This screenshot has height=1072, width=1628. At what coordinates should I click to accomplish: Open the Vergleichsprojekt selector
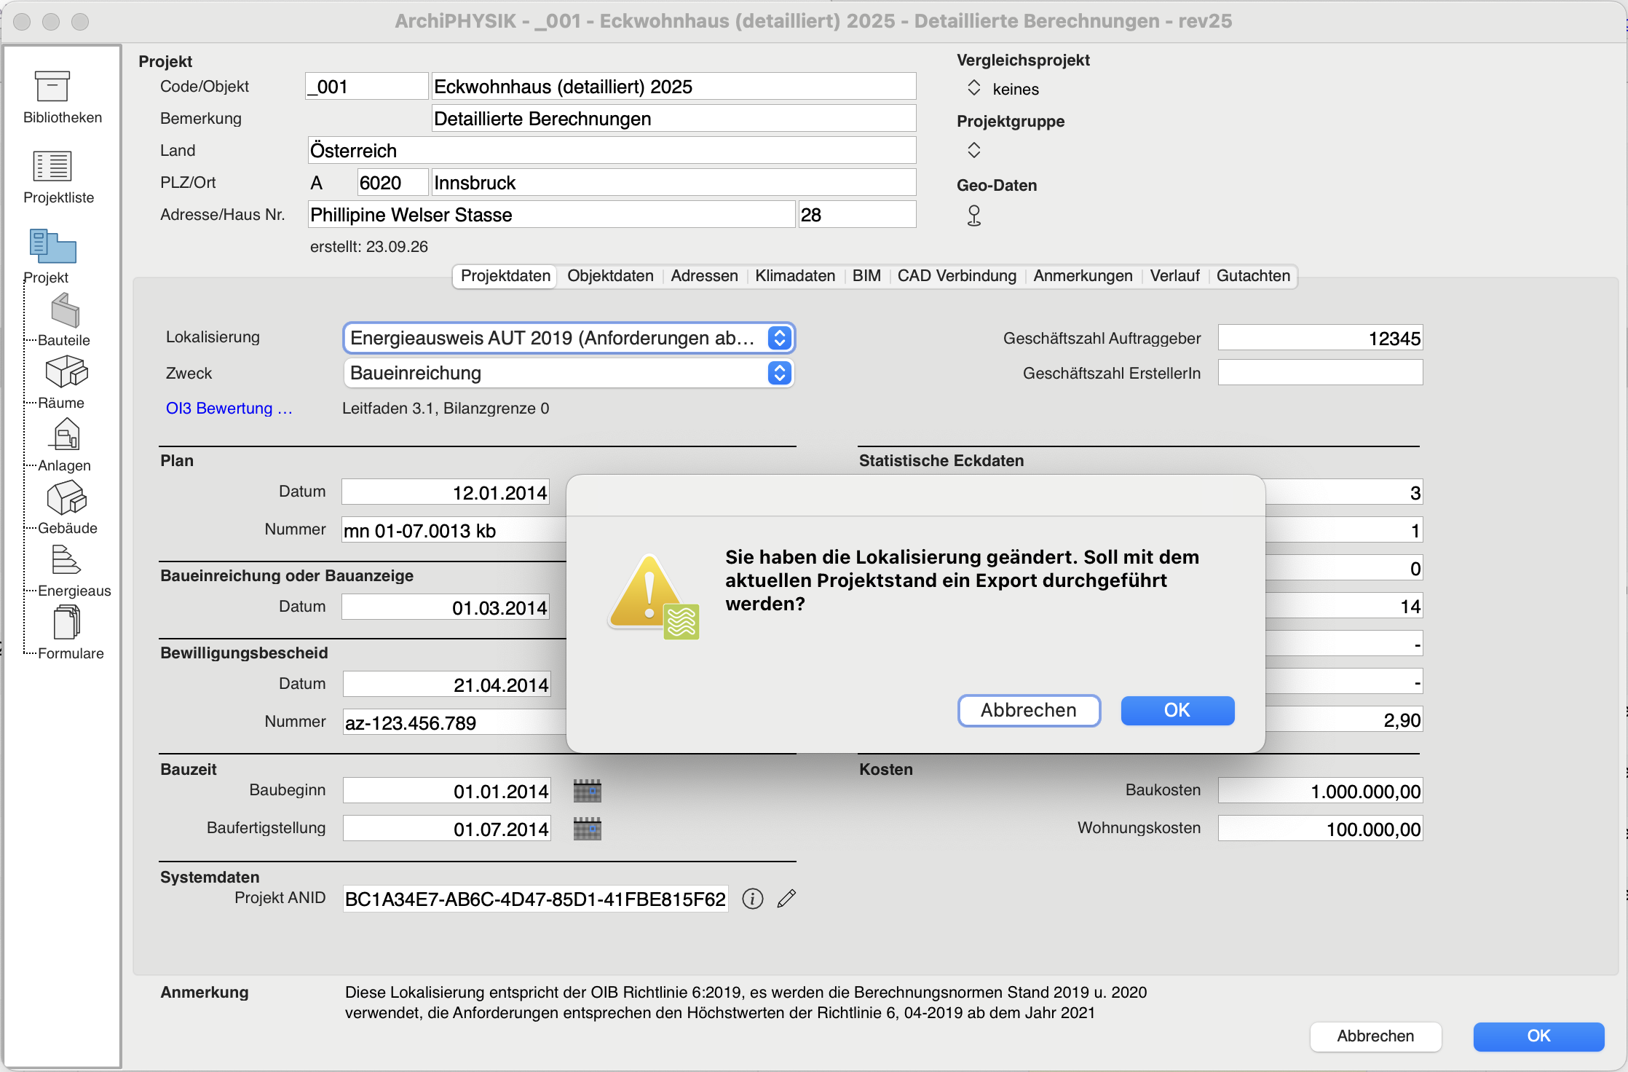[x=974, y=88]
